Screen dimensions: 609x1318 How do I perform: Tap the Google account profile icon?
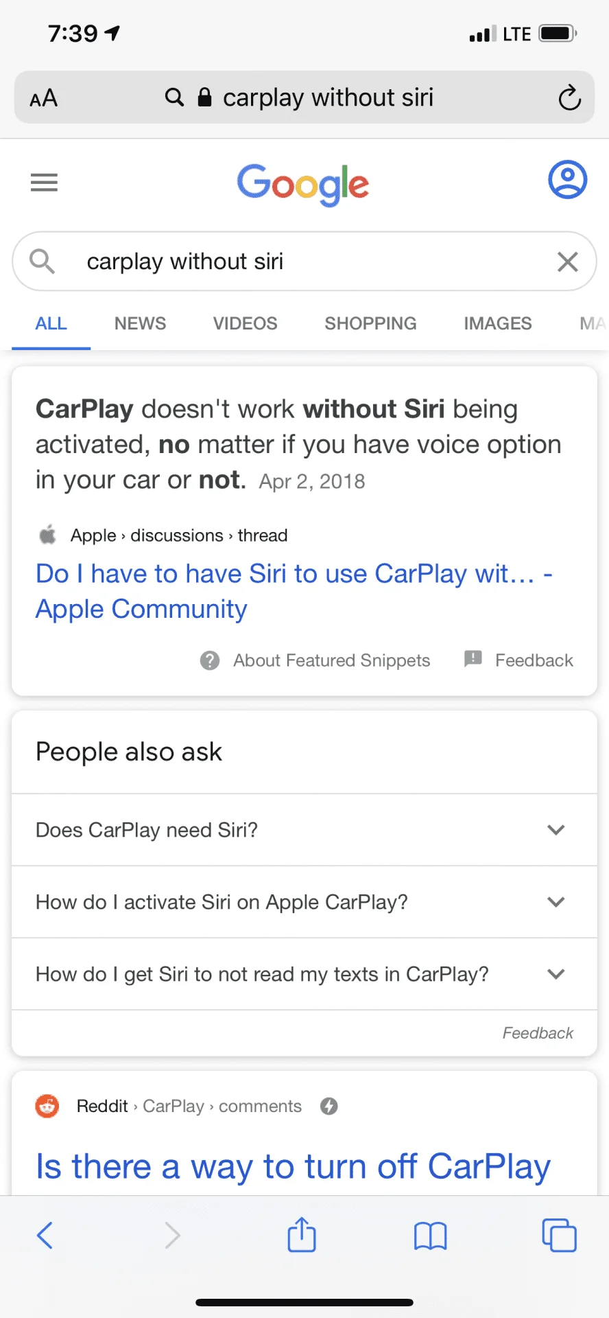point(567,181)
